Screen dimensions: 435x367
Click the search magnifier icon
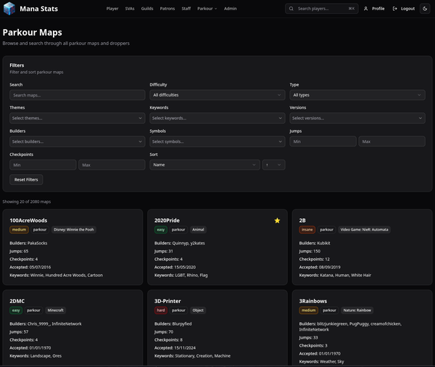291,9
